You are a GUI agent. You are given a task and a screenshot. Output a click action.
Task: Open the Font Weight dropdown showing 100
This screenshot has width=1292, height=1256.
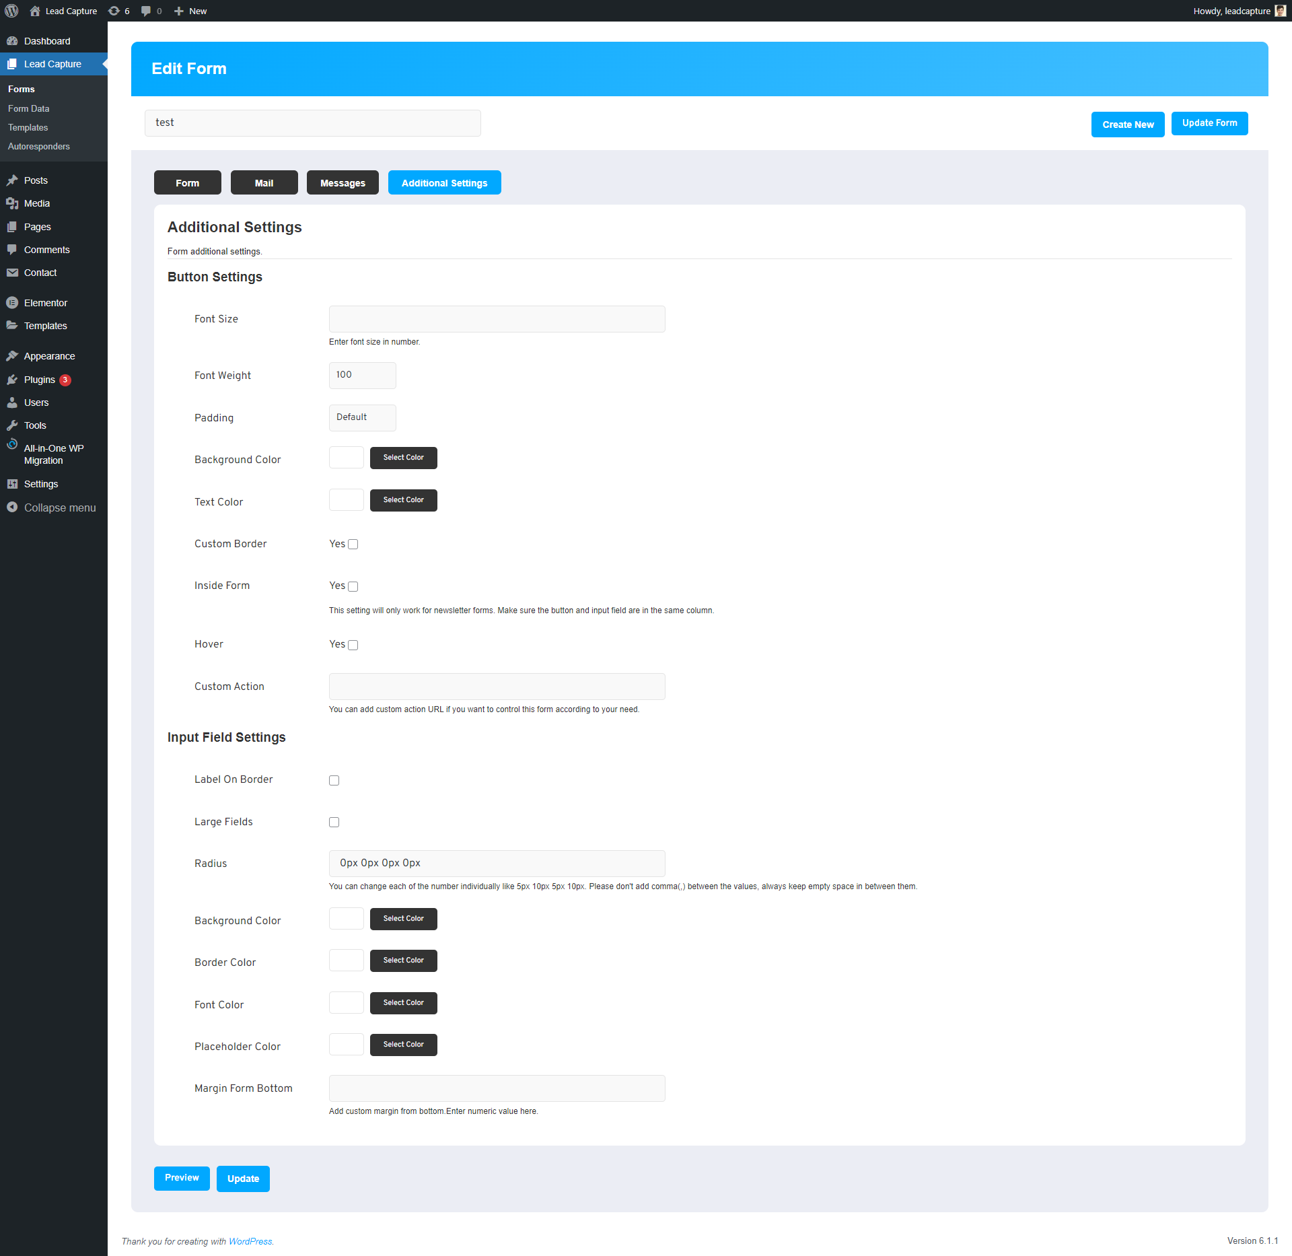tap(363, 375)
